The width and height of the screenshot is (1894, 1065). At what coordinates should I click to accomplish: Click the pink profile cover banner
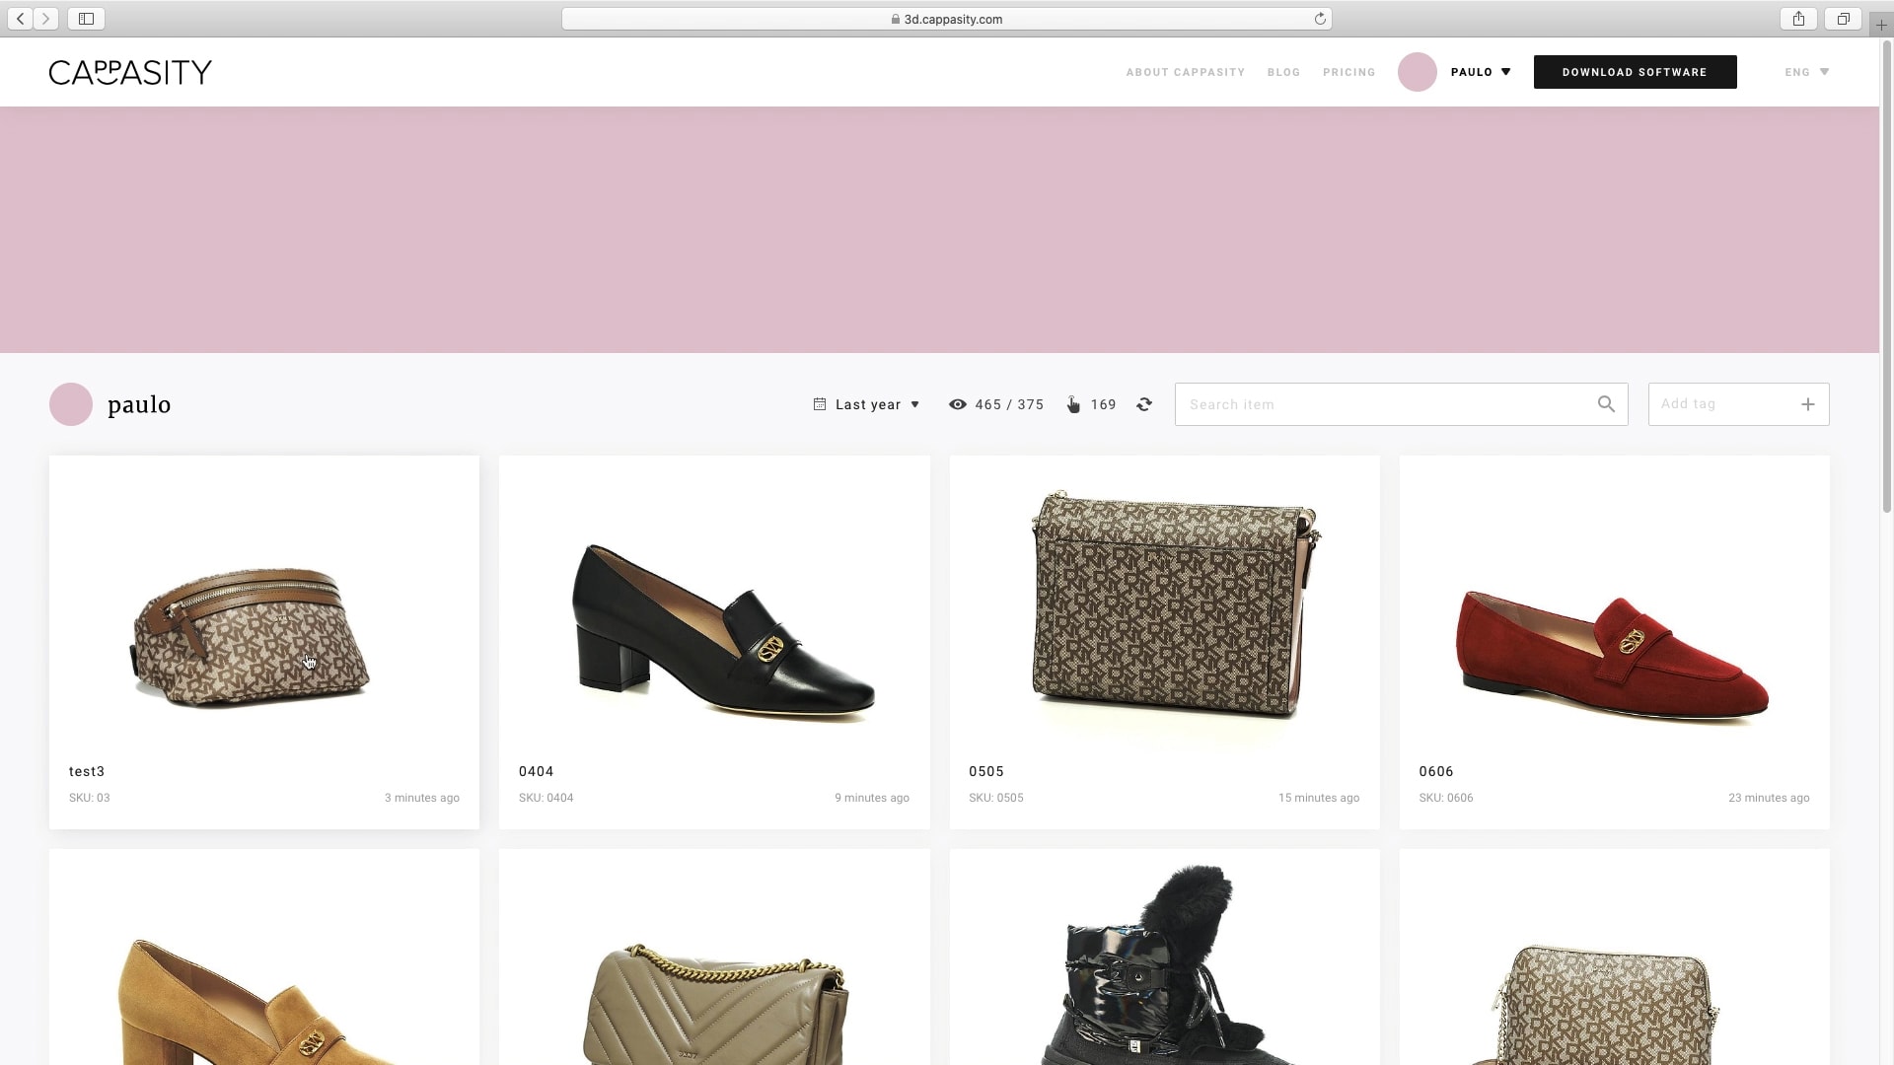tap(940, 230)
